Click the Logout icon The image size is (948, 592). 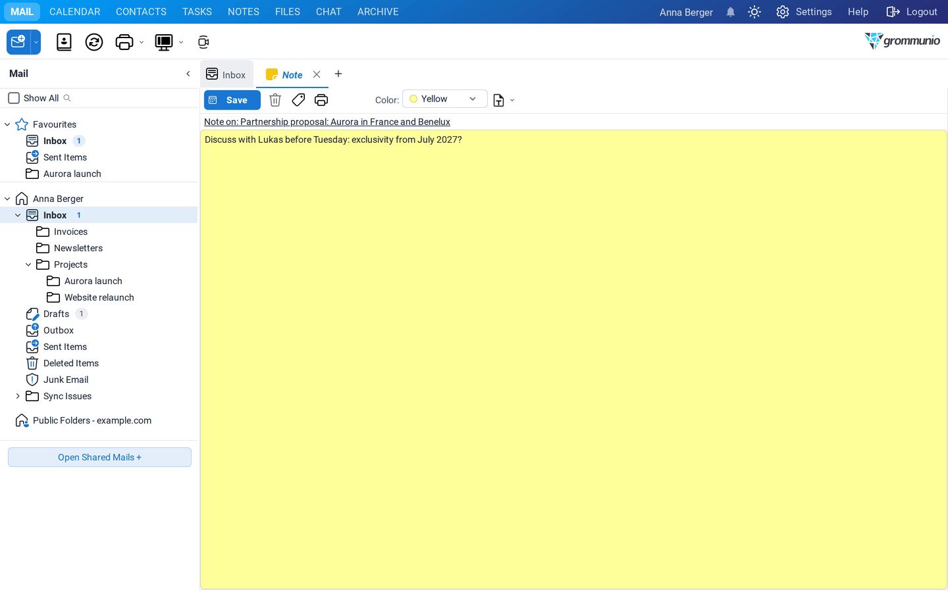click(893, 12)
